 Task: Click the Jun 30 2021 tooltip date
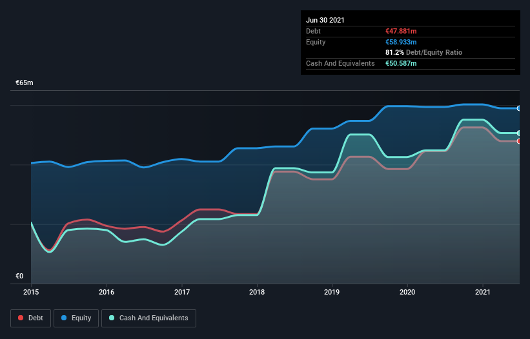point(325,20)
